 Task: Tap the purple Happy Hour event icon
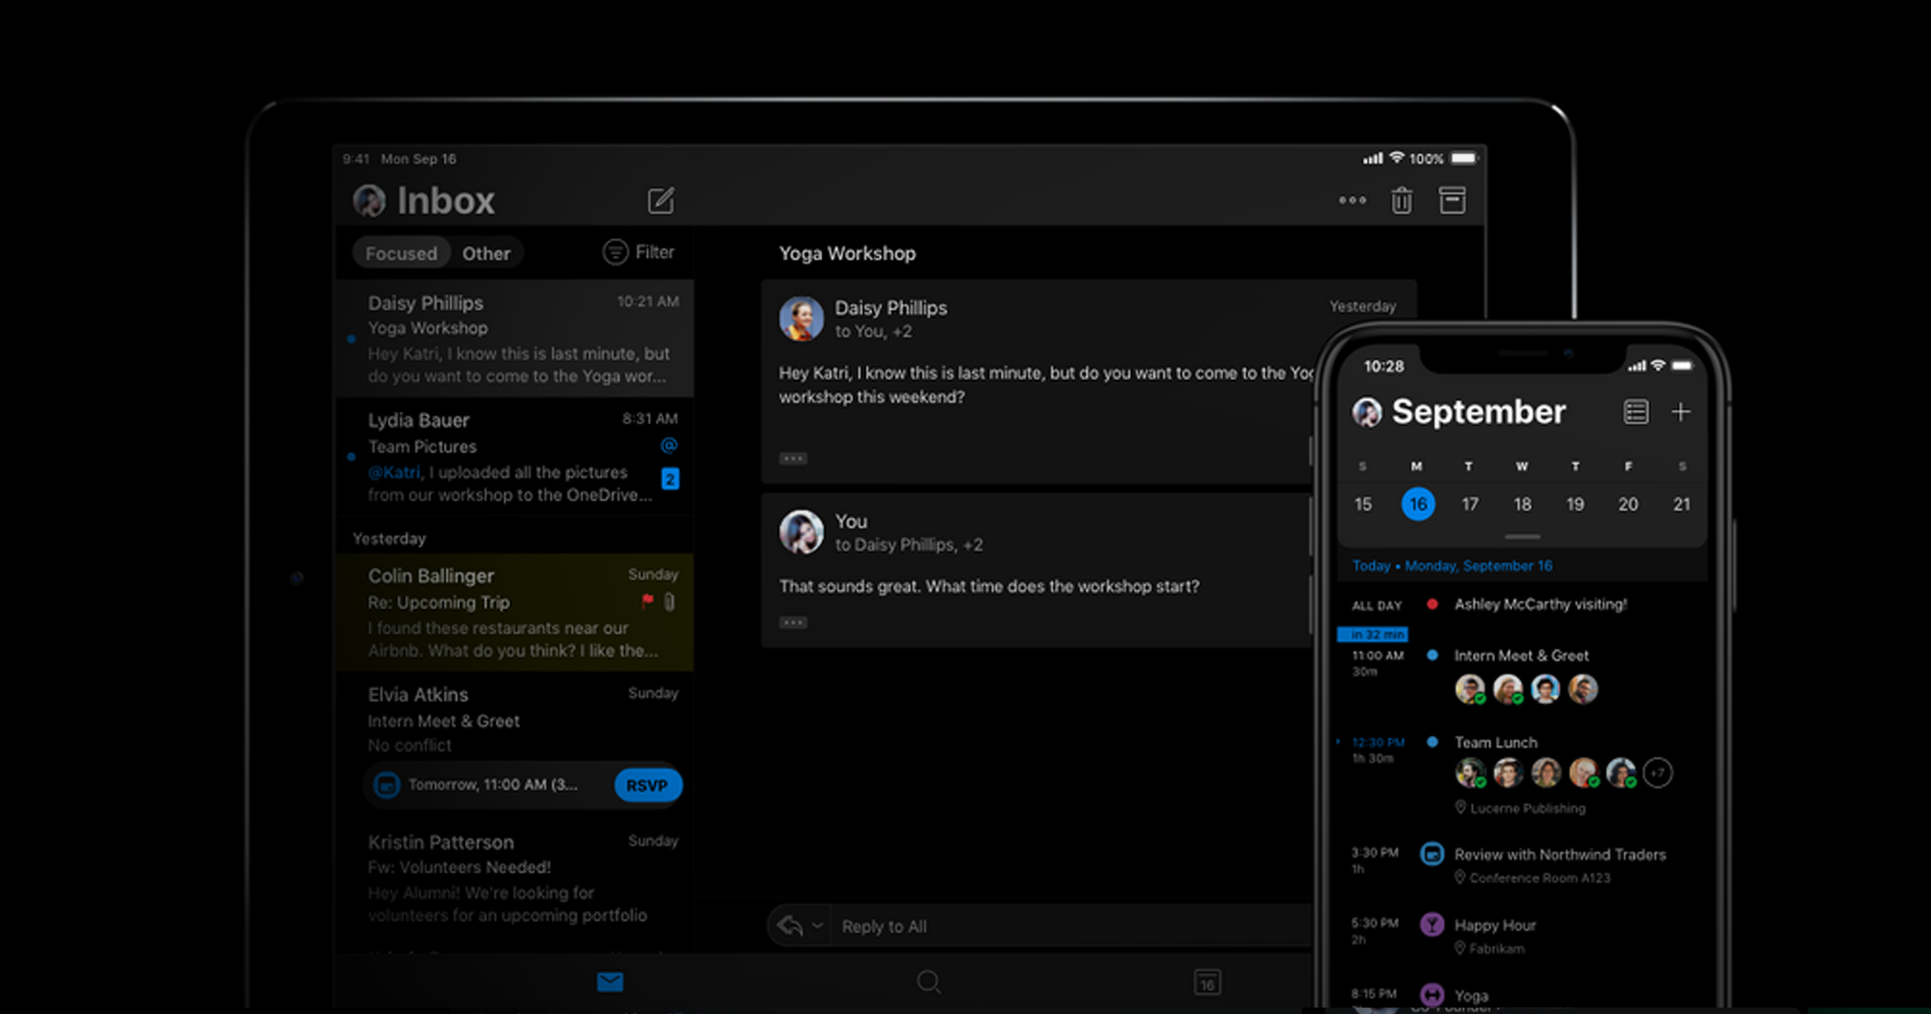(x=1432, y=925)
